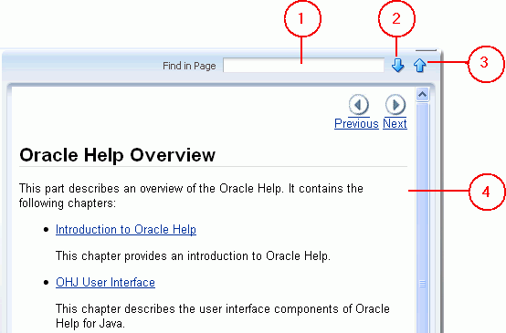
Task: Open the Introduction to Oracle Help link
Action: click(126, 230)
